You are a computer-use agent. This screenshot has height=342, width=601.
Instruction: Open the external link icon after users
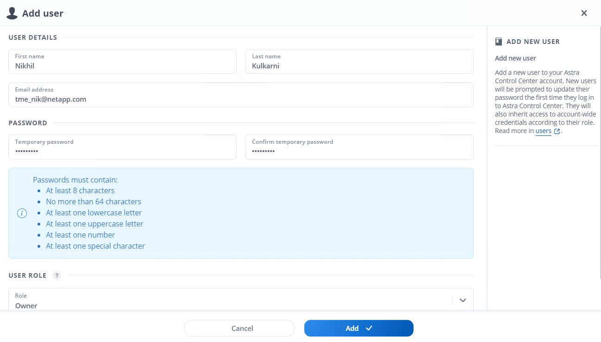click(x=557, y=131)
